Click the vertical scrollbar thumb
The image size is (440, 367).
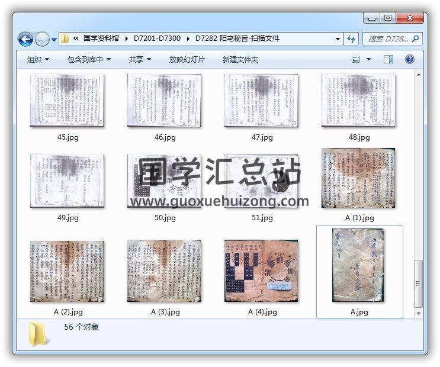click(x=419, y=284)
